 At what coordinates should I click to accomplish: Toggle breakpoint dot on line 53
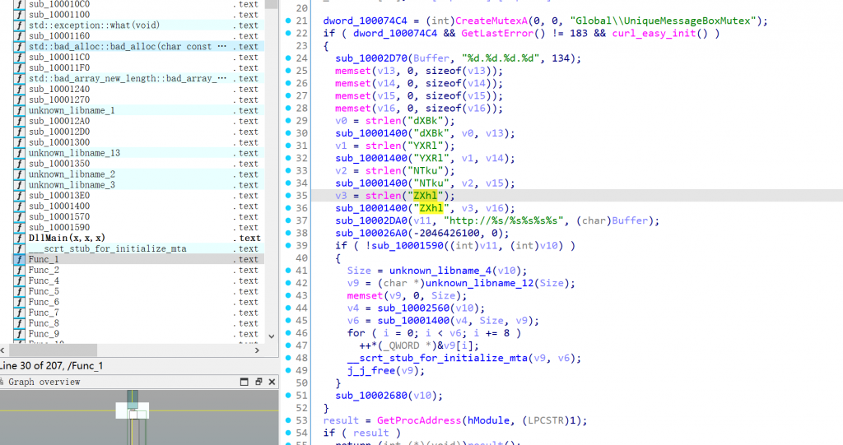click(x=288, y=420)
